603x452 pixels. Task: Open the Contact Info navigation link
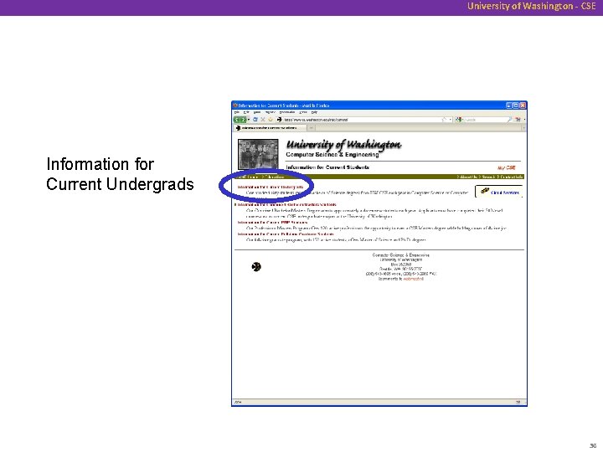pos(511,177)
